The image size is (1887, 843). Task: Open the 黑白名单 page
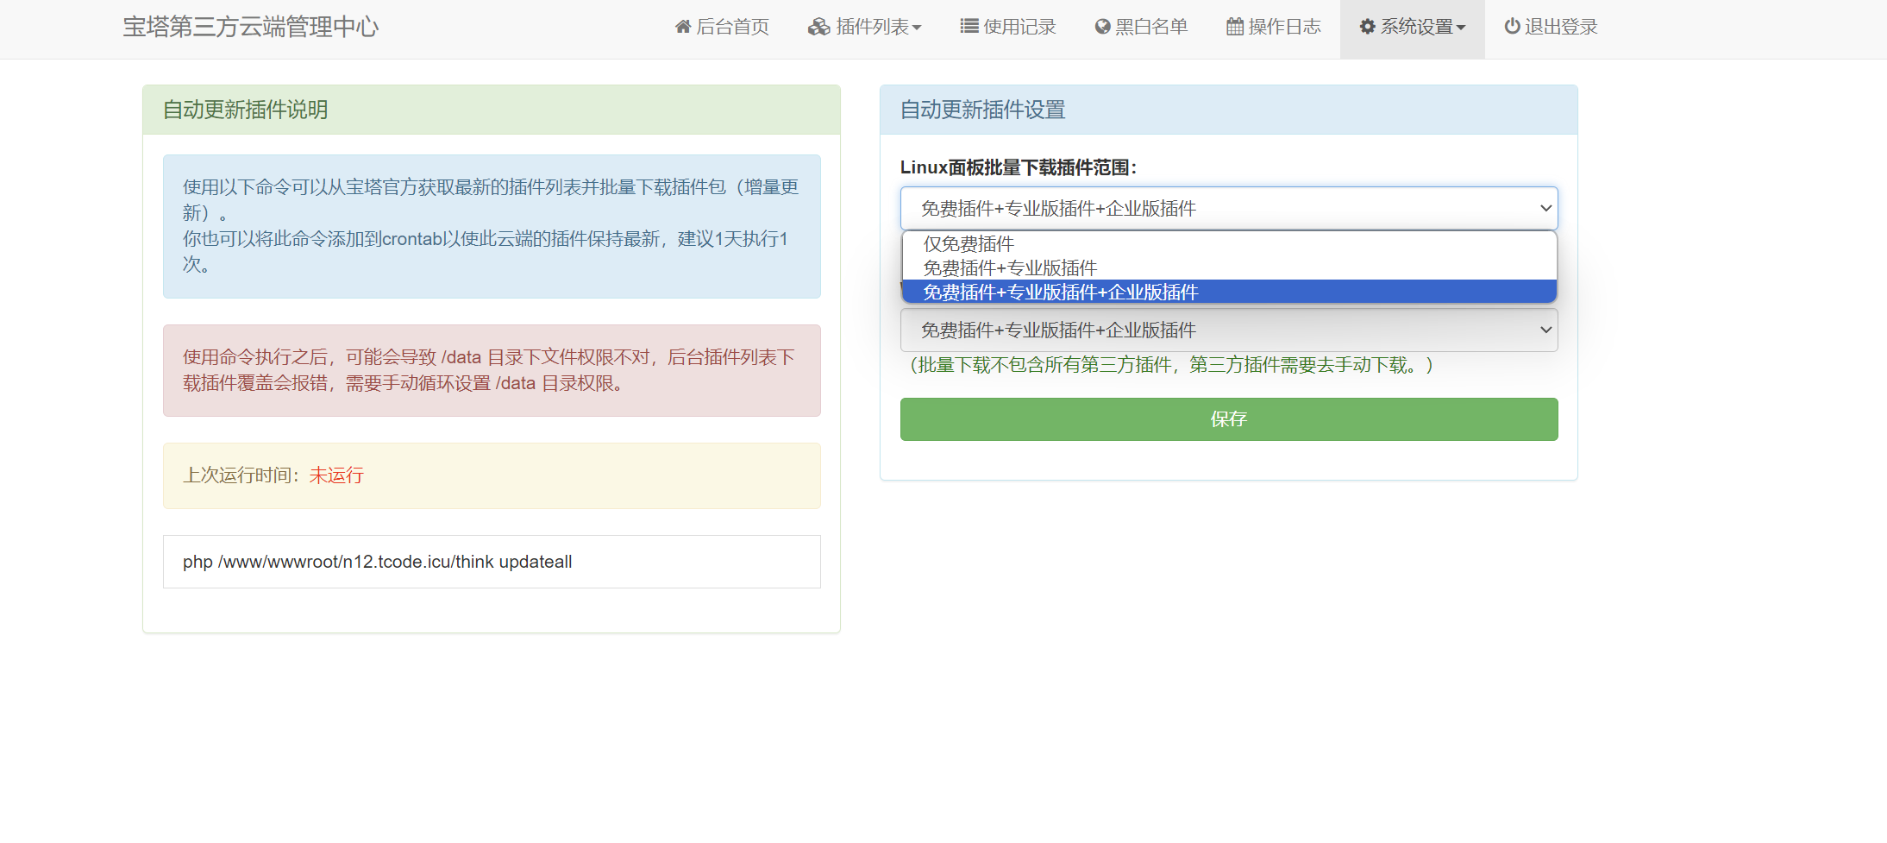[x=1141, y=27]
